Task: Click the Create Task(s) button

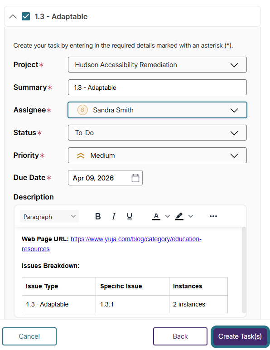Action: pyautogui.click(x=240, y=336)
